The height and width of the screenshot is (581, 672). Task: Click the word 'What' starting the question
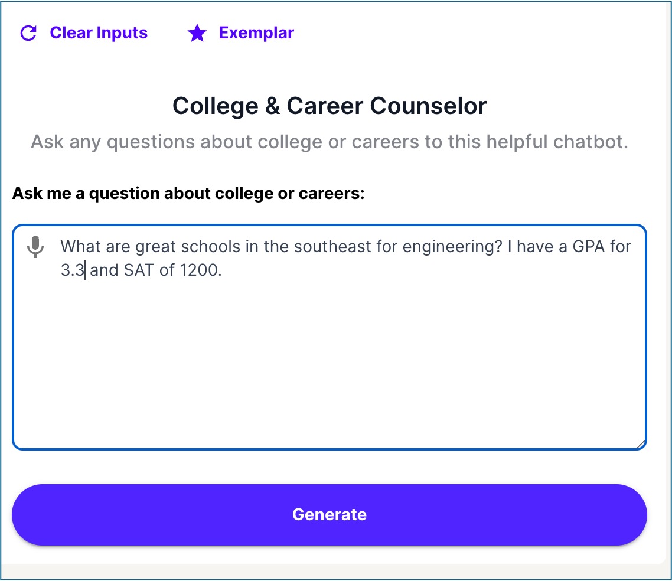click(x=81, y=246)
